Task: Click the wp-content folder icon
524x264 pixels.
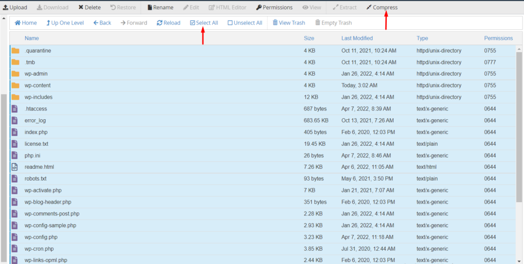Action: pos(15,85)
